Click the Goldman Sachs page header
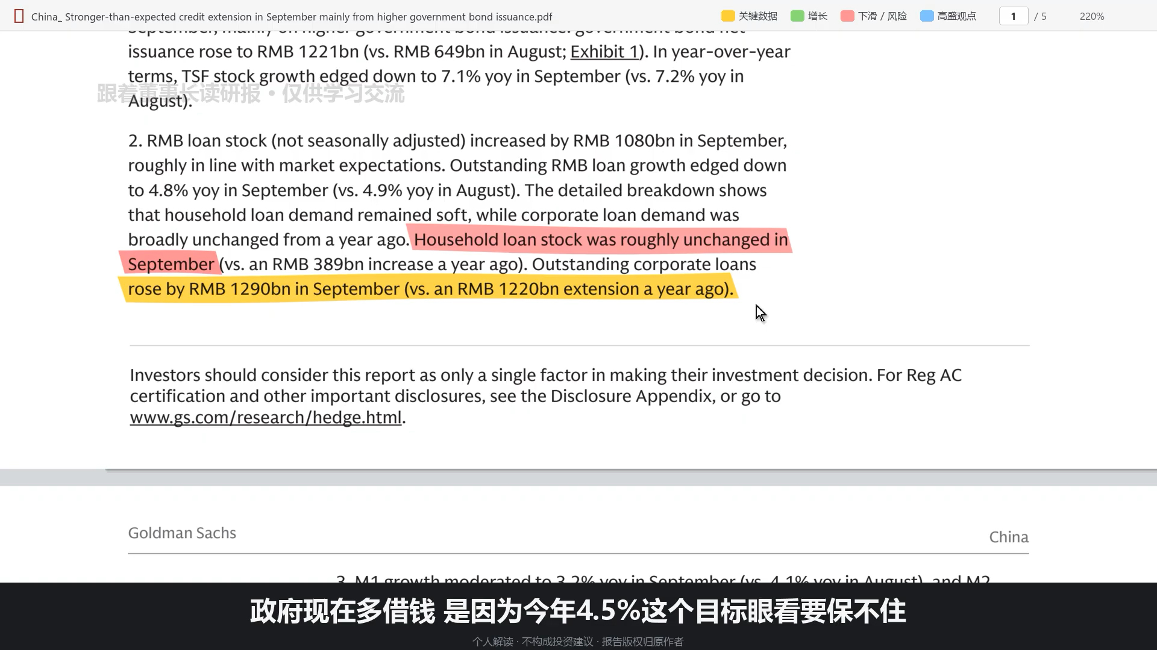The image size is (1157, 650). (x=182, y=533)
